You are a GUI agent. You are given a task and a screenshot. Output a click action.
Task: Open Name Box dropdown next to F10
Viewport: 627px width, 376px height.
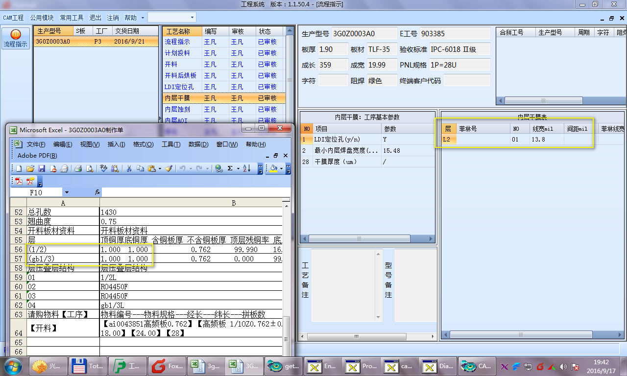click(67, 192)
